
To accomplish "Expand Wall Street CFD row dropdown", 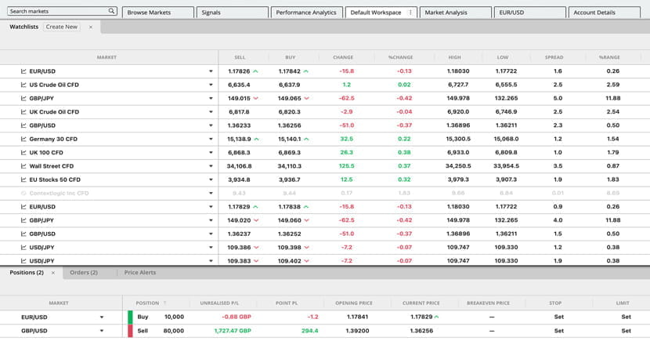I will coord(211,166).
